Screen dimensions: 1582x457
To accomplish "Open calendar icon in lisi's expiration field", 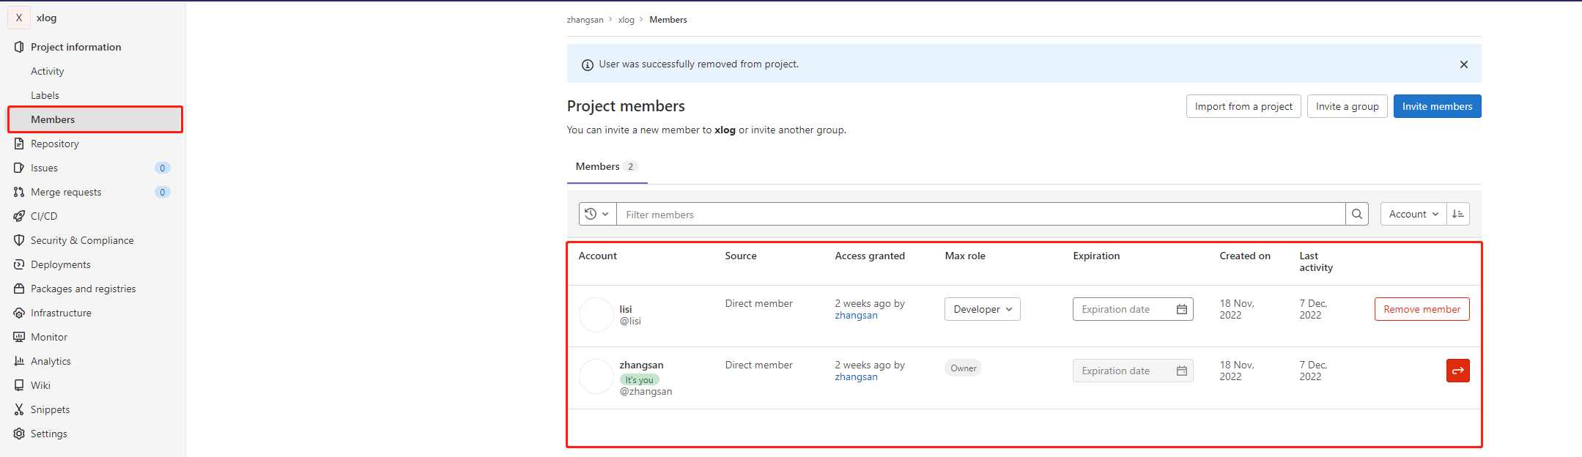I will coord(1181,309).
